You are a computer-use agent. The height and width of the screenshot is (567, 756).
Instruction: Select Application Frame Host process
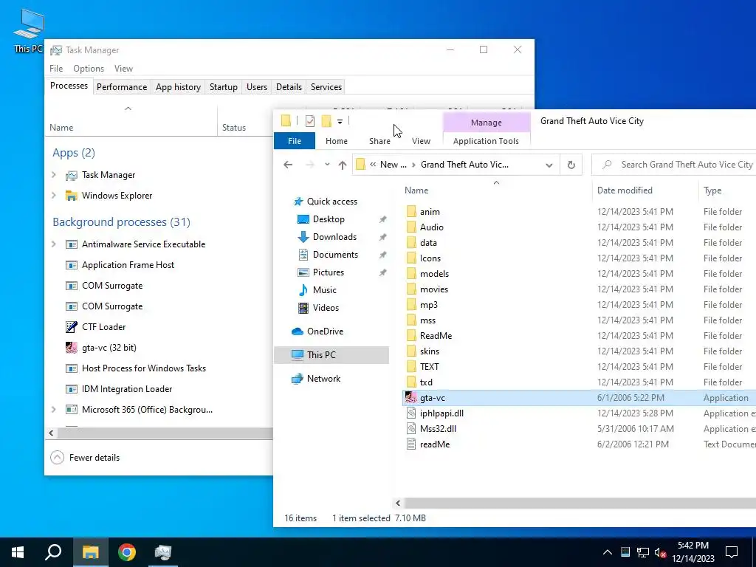[128, 265]
